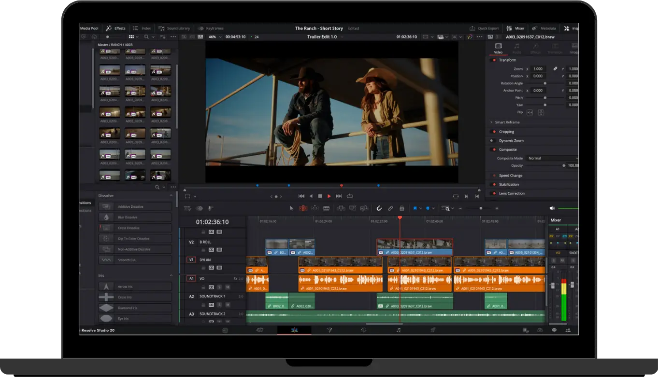
Task: Open the Media page icon
Action: (x=225, y=330)
